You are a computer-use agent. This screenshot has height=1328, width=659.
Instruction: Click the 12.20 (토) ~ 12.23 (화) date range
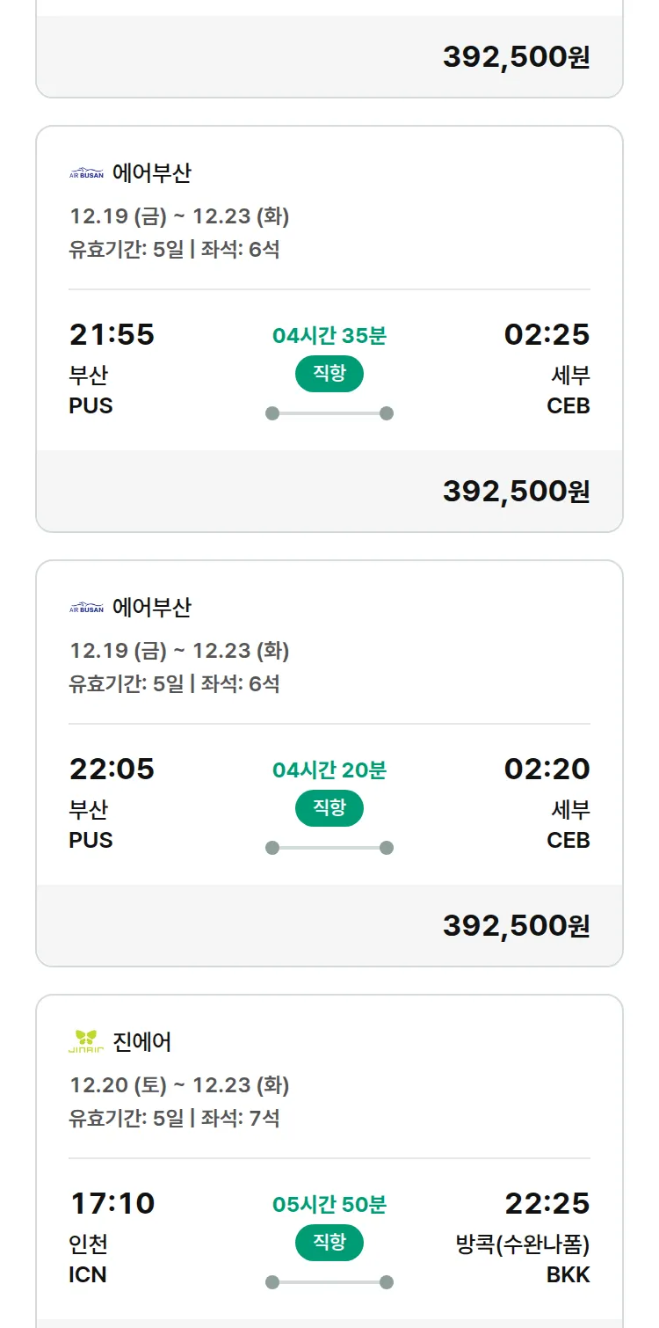pos(179,1085)
